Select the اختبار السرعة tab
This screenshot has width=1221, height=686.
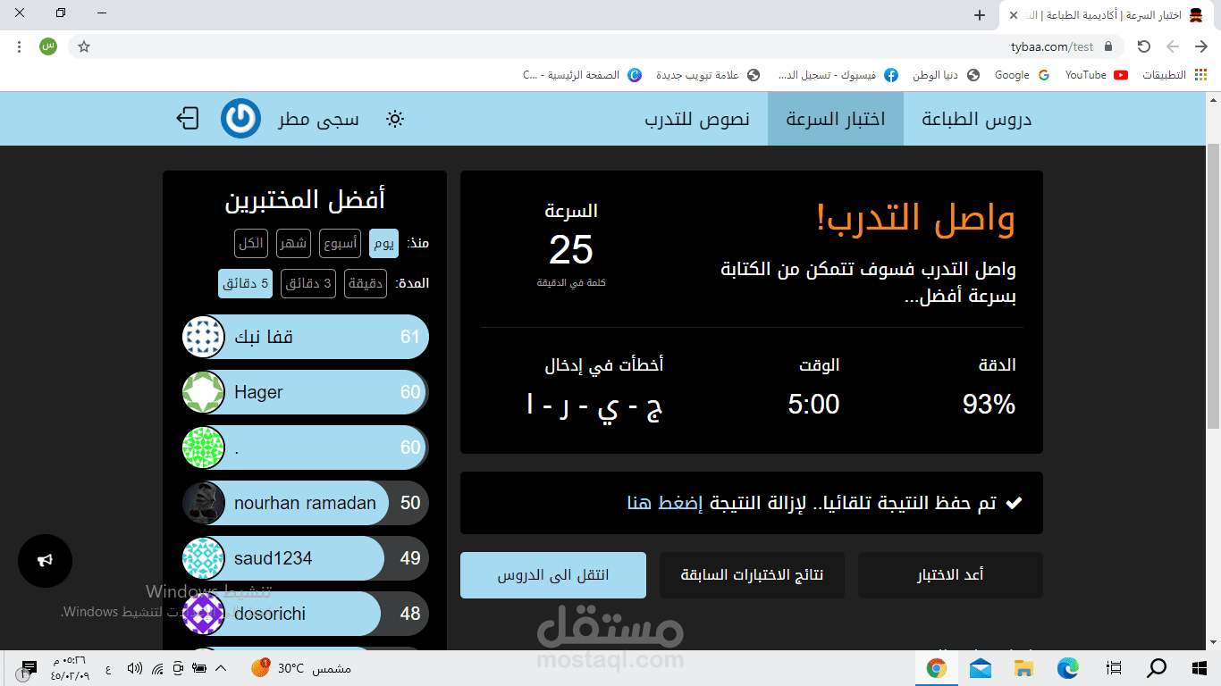click(x=836, y=119)
